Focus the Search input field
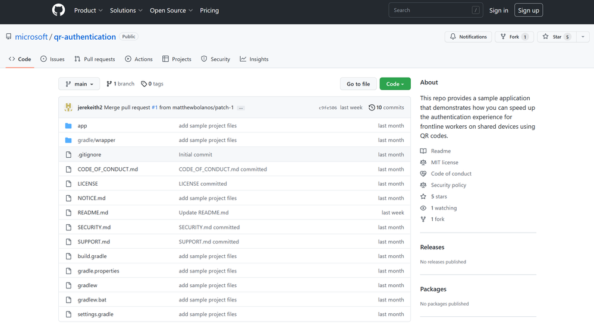Viewport: 594px width, 324px height. click(436, 10)
